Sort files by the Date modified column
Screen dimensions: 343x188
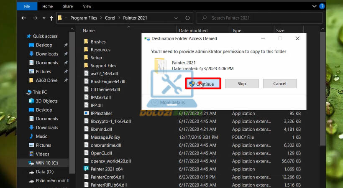pos(192,30)
